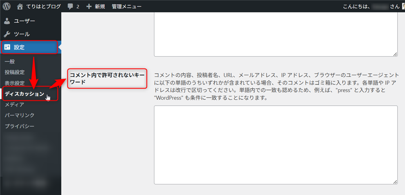Open てりはとブログ site link
Image resolution: width=405 pixels, height=195 pixels.
tap(44, 7)
